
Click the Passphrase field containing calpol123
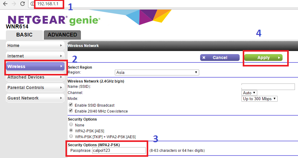pos(119,150)
